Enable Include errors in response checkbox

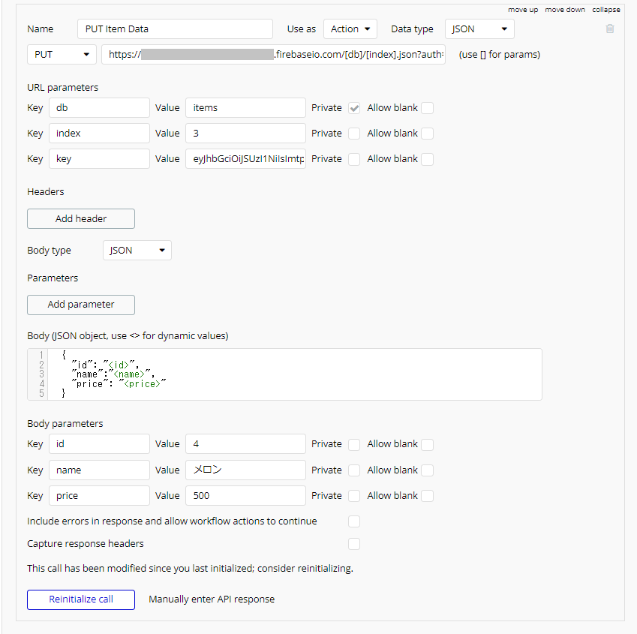click(x=354, y=521)
